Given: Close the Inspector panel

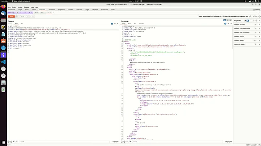Looking at the screenshot, I should [x=259, y=21].
